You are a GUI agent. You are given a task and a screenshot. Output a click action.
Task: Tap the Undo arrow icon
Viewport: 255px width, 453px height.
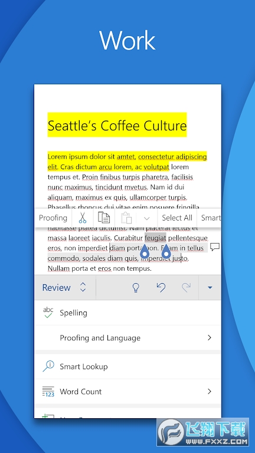click(x=161, y=287)
